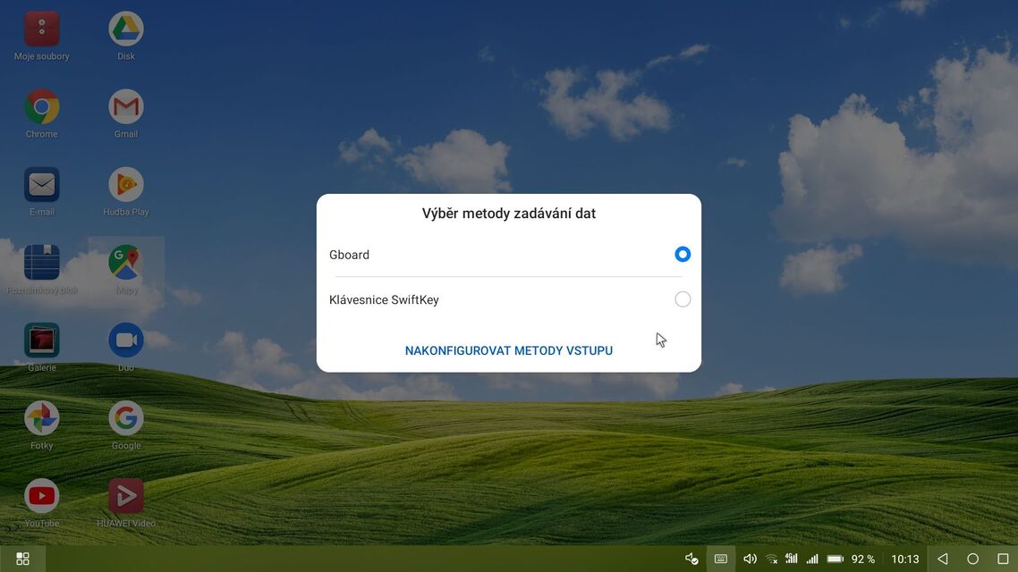The height and width of the screenshot is (572, 1018).
Task: Open Moje soubory file manager
Action: (42, 29)
